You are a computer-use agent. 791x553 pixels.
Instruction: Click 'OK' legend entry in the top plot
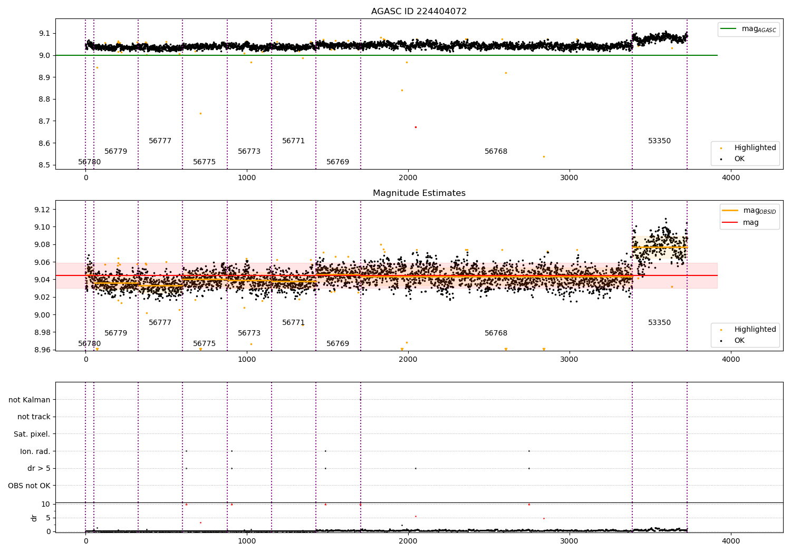(x=733, y=159)
